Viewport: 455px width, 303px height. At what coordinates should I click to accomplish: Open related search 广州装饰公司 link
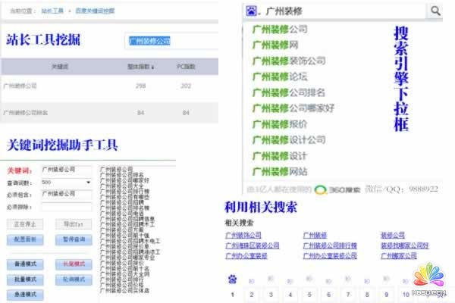coord(243,236)
